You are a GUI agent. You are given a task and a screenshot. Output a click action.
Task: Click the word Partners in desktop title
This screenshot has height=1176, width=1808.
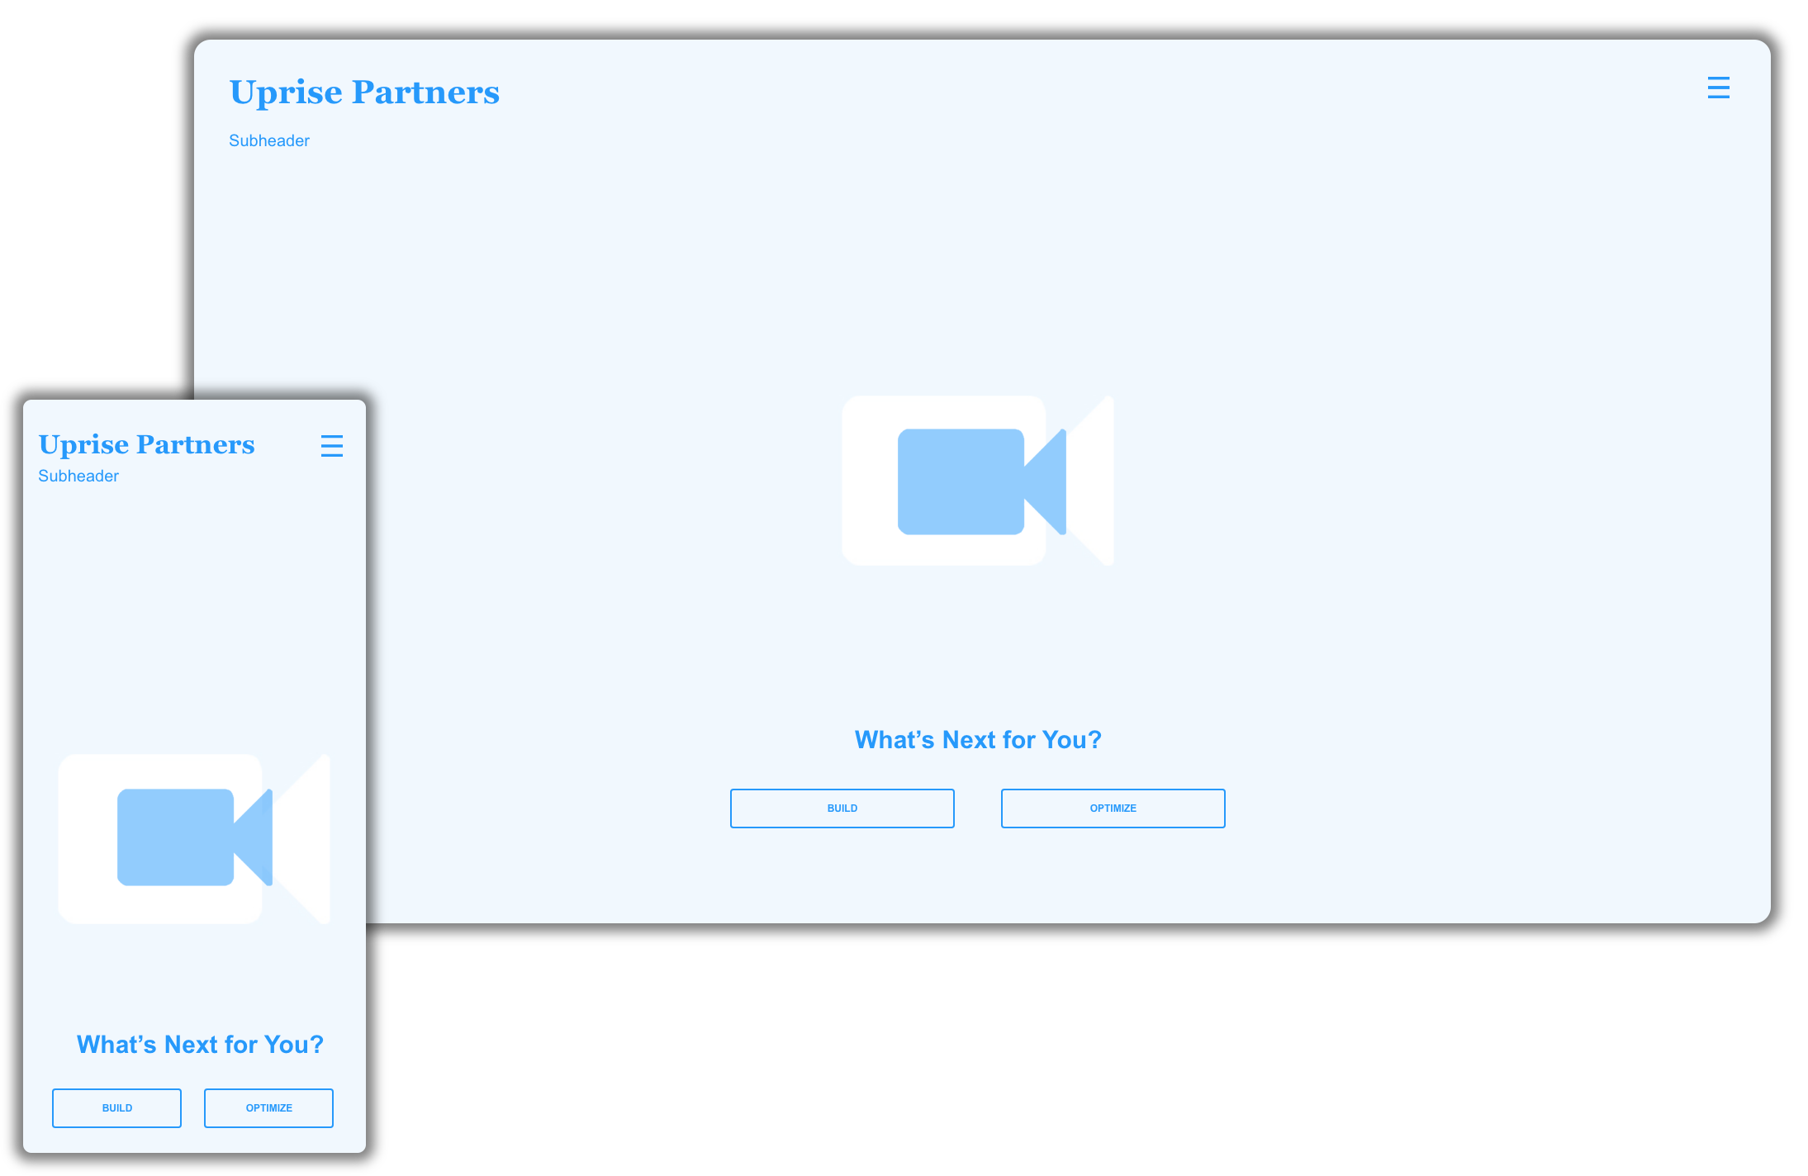tap(425, 92)
